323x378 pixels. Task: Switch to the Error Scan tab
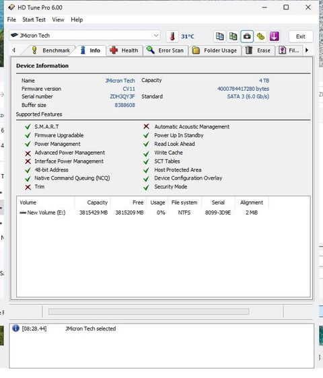166,50
